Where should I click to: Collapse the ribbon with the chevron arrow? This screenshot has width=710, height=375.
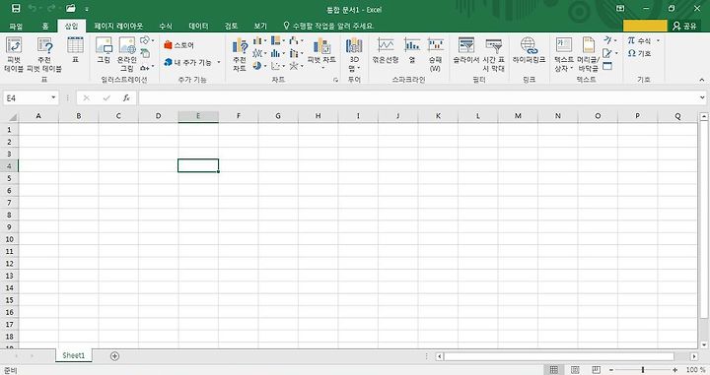pyautogui.click(x=701, y=80)
